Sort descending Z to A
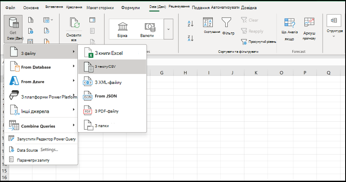Image resolution: width=346 pixels, height=182 pixels. (190, 38)
